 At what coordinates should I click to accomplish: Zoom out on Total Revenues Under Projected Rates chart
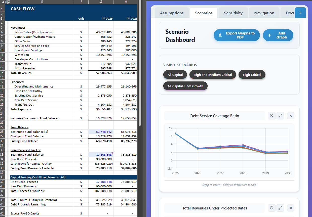271,208
